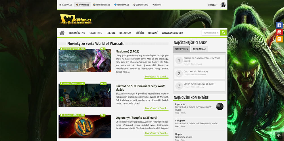This screenshot has height=141, width=284.
Task: Open the RSS feed icon
Action: click(x=279, y=39)
